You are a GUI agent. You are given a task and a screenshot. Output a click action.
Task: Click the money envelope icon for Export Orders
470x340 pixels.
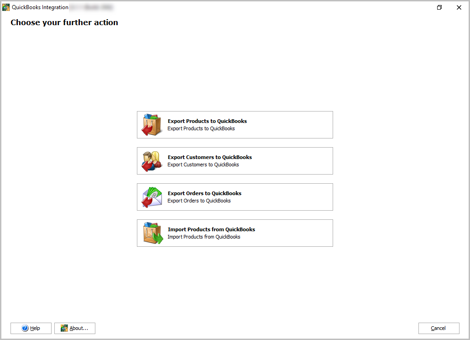152,197
